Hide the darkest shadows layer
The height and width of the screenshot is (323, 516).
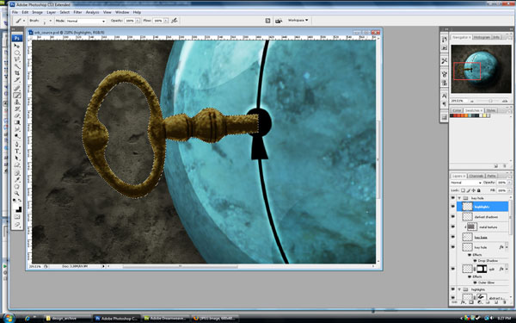pyautogui.click(x=453, y=217)
